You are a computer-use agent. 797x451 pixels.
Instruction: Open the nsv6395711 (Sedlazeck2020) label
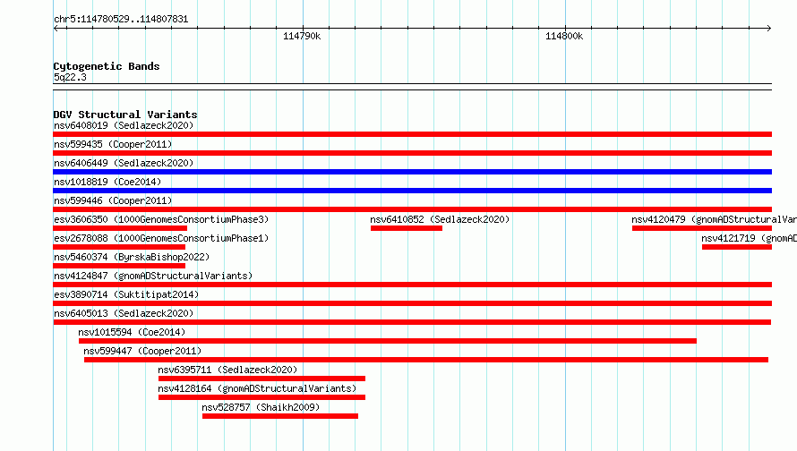(x=227, y=370)
